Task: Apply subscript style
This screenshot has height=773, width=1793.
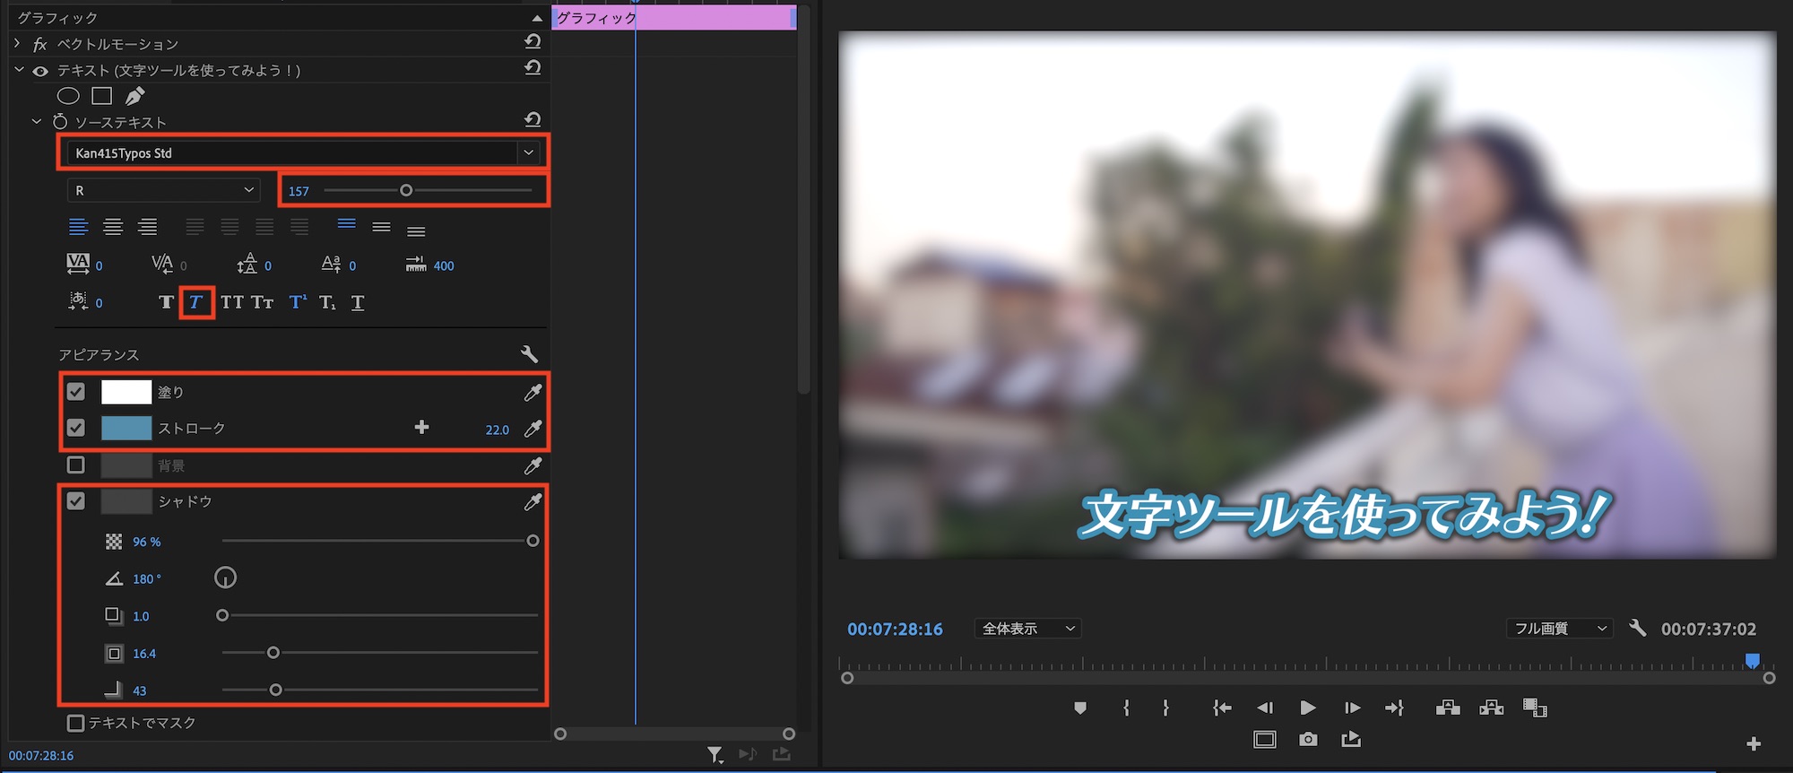Action: pyautogui.click(x=327, y=302)
